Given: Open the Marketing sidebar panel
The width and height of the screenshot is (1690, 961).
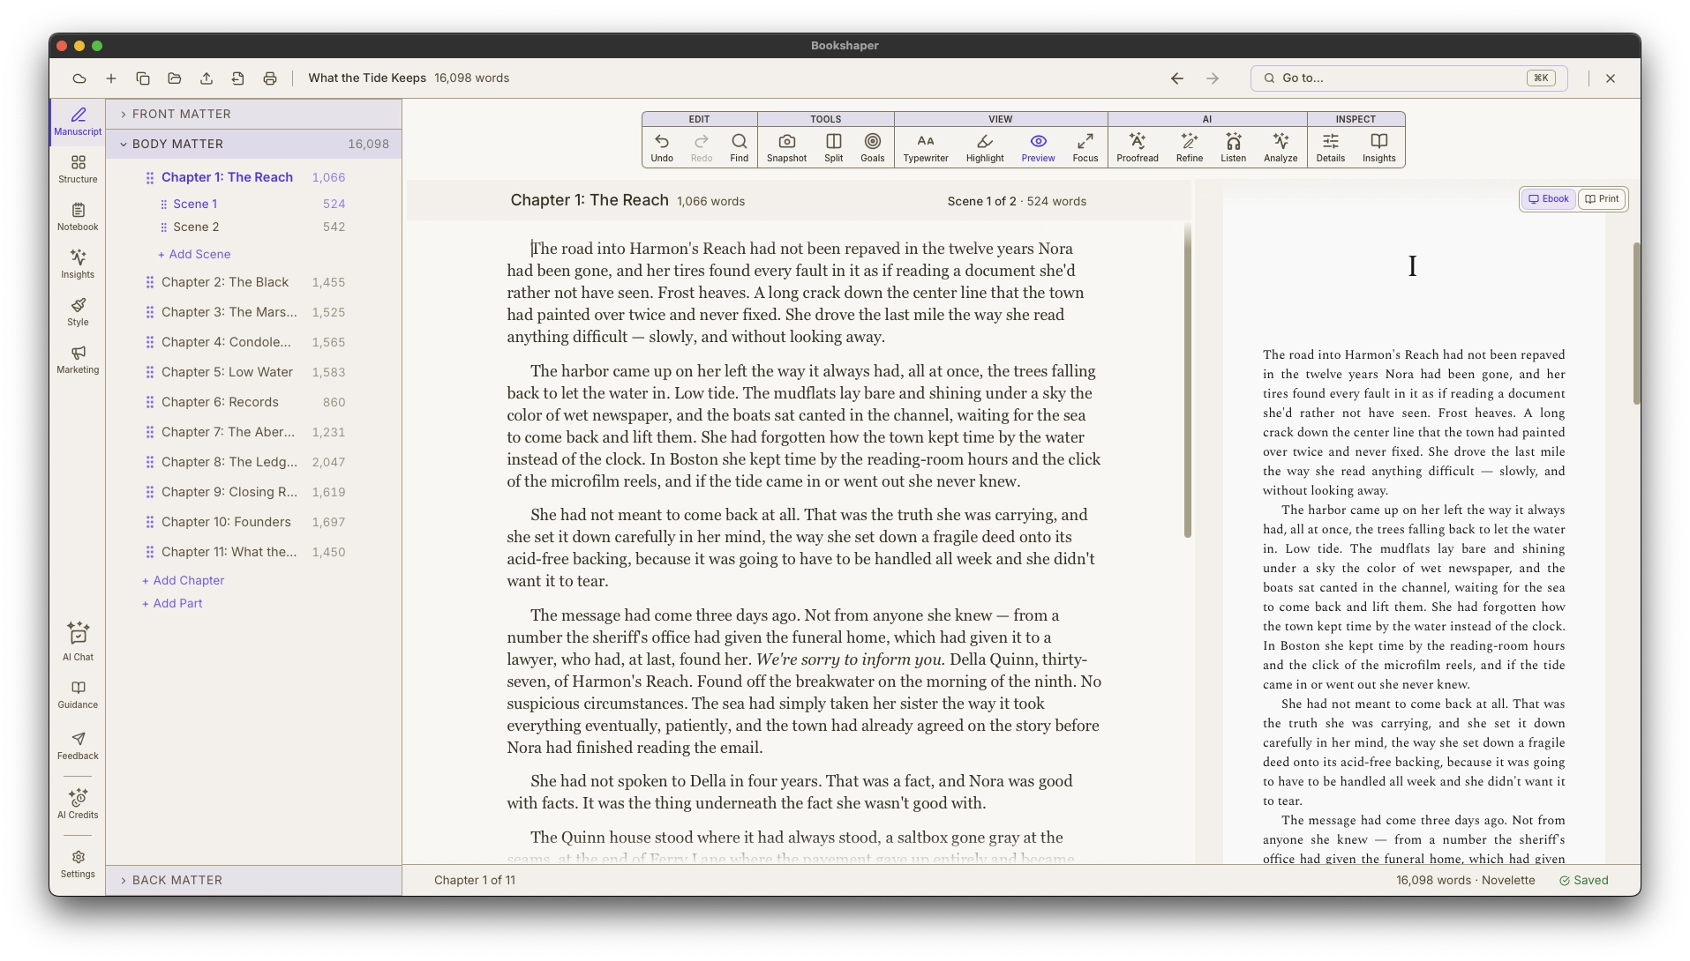Looking at the screenshot, I should click(x=78, y=360).
